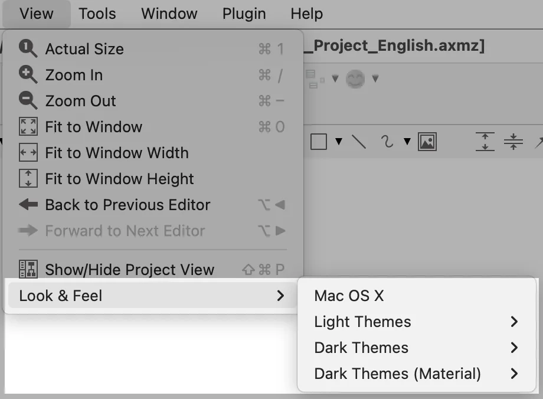Choose Fit to Window Height icon

coord(28,179)
